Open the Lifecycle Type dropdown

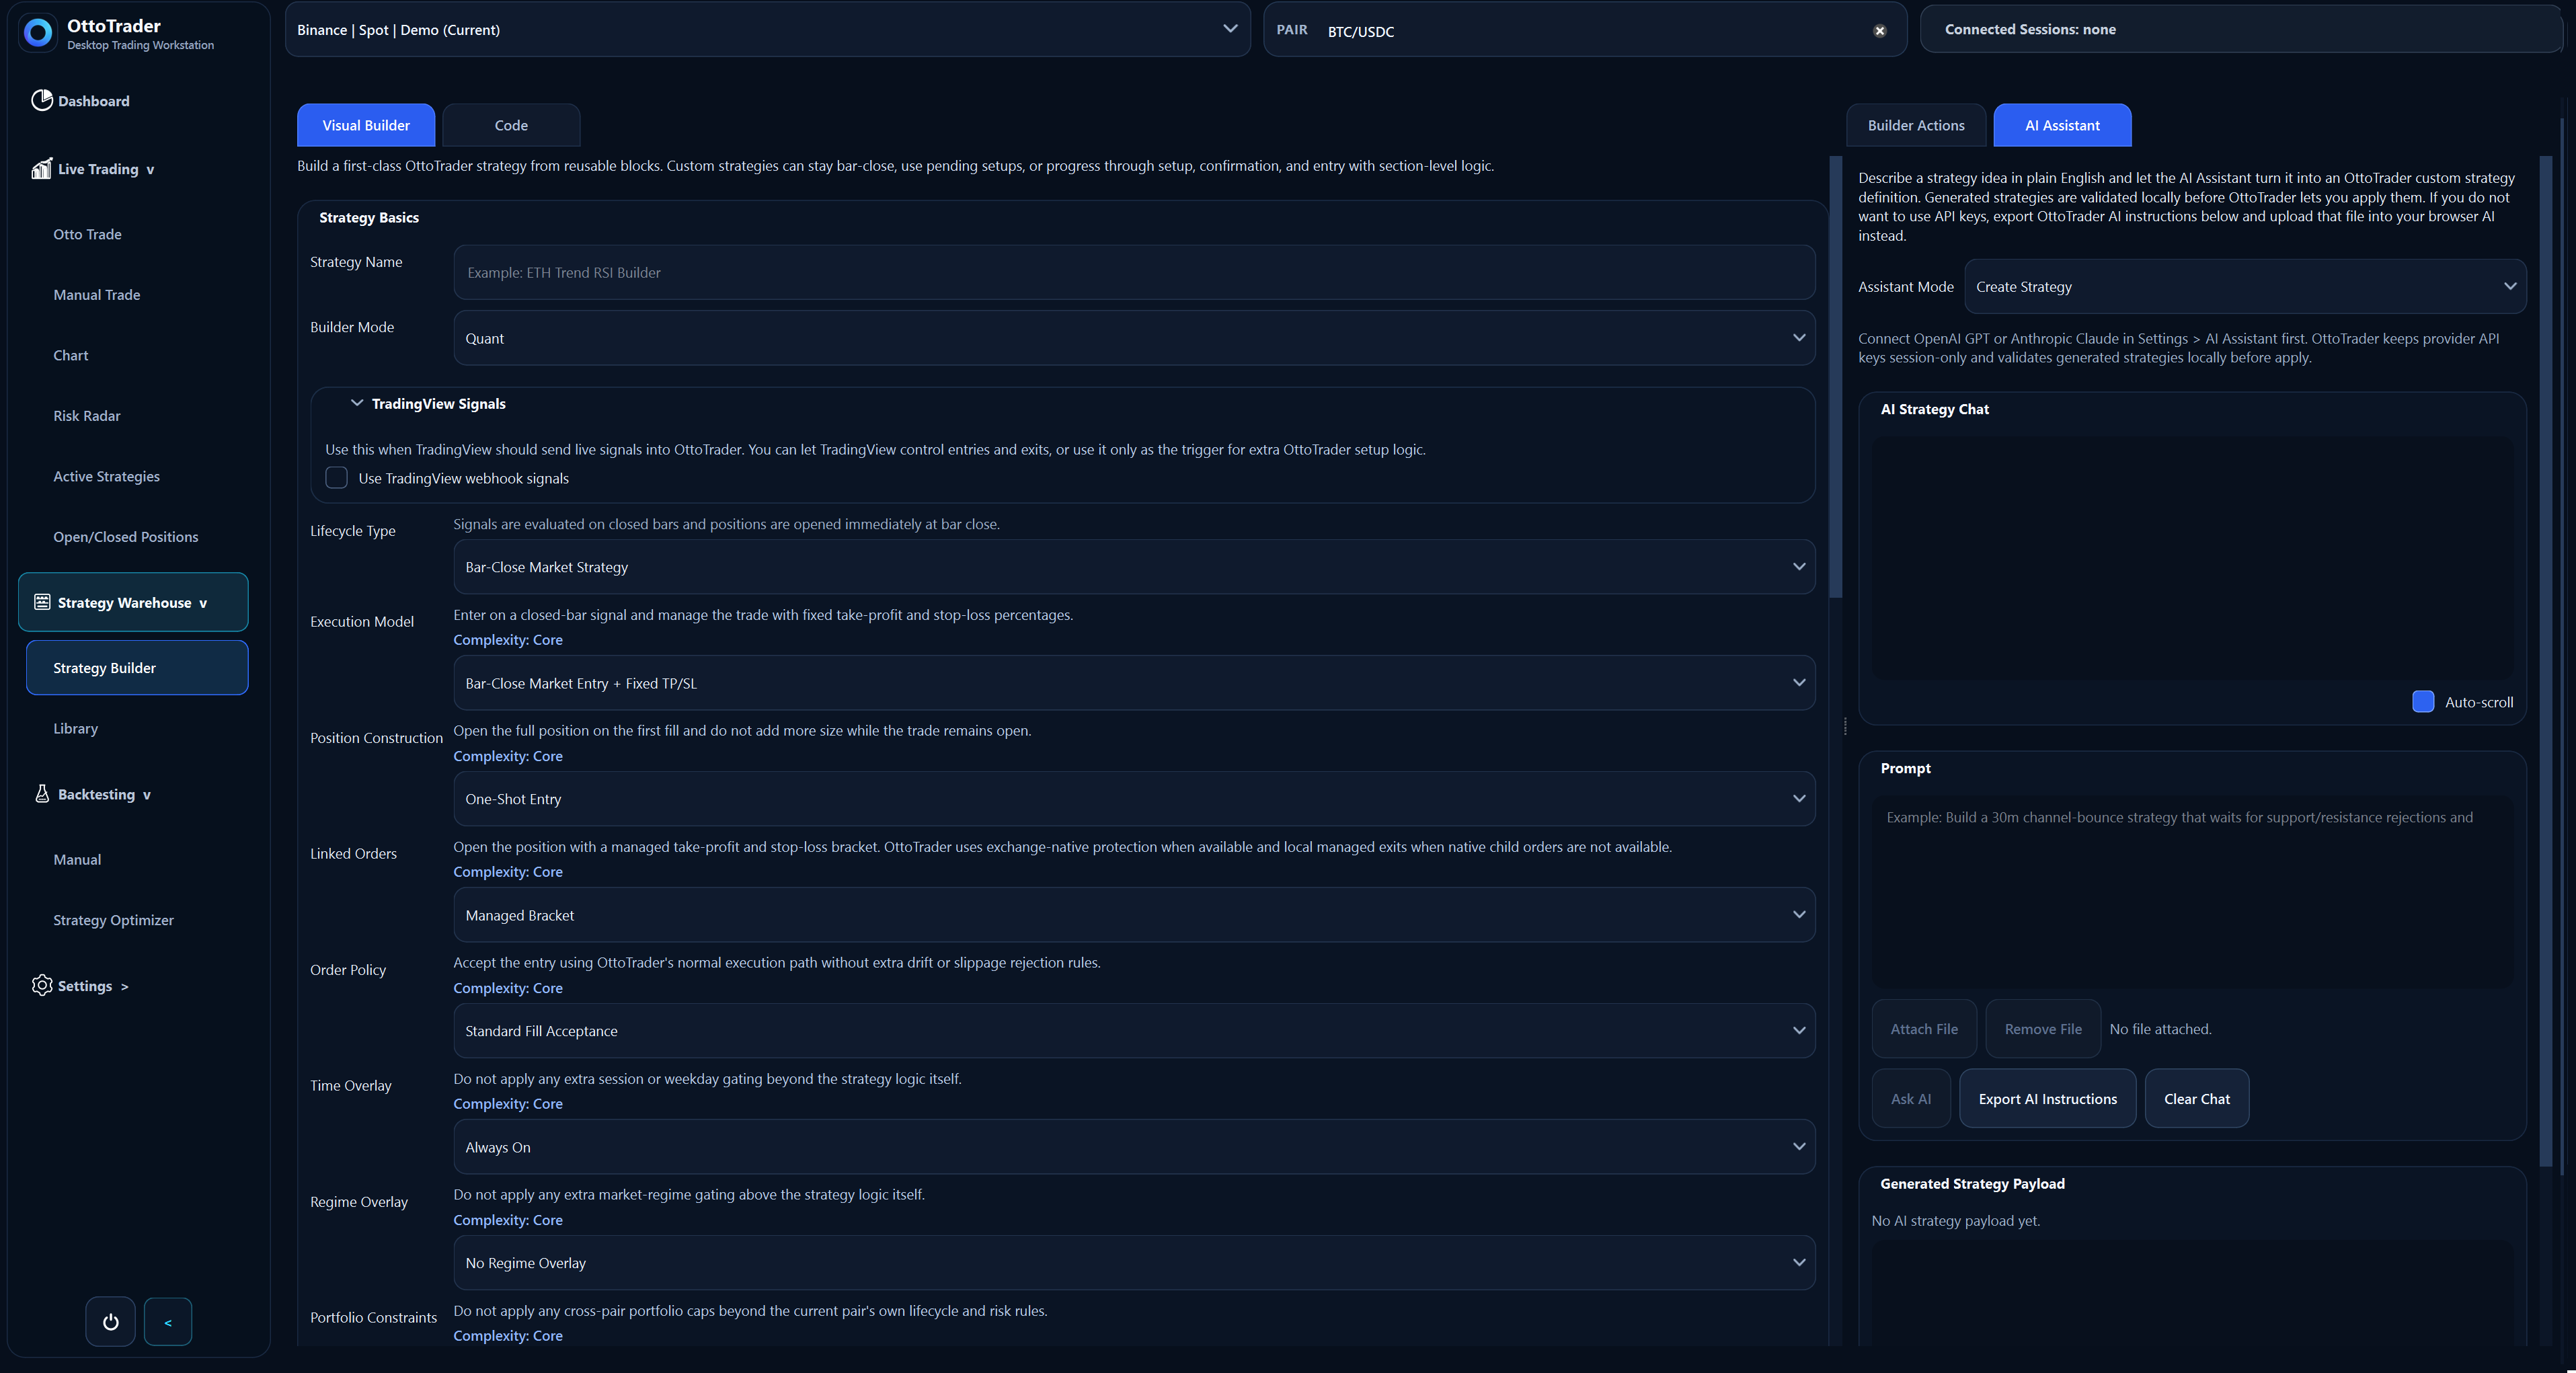pos(1134,567)
